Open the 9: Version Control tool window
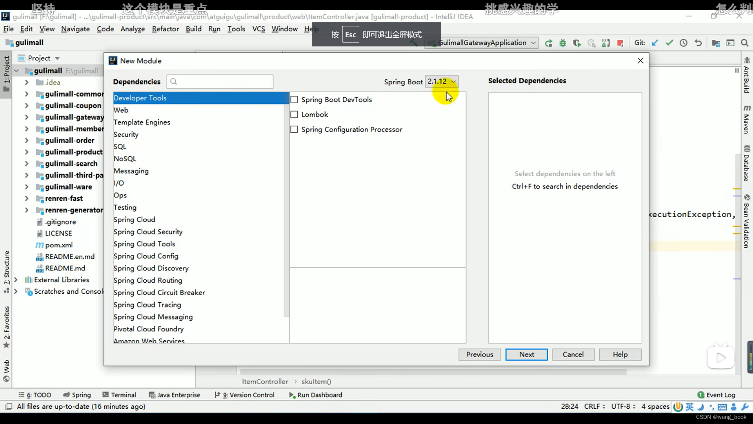Screen dimensions: 753x424 coord(244,395)
